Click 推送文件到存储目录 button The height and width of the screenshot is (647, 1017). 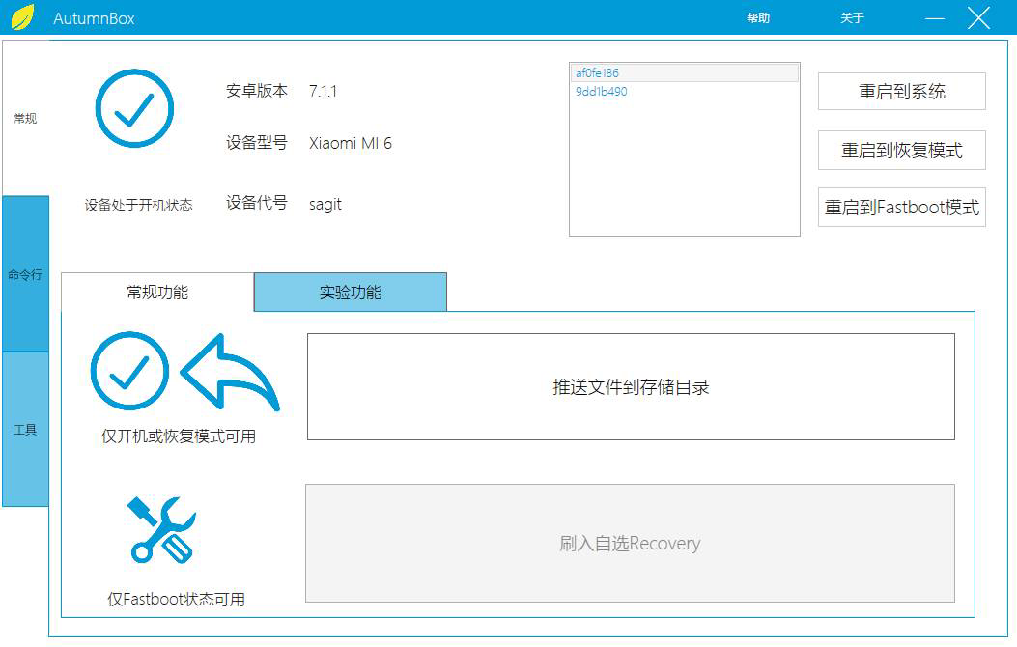coord(631,387)
